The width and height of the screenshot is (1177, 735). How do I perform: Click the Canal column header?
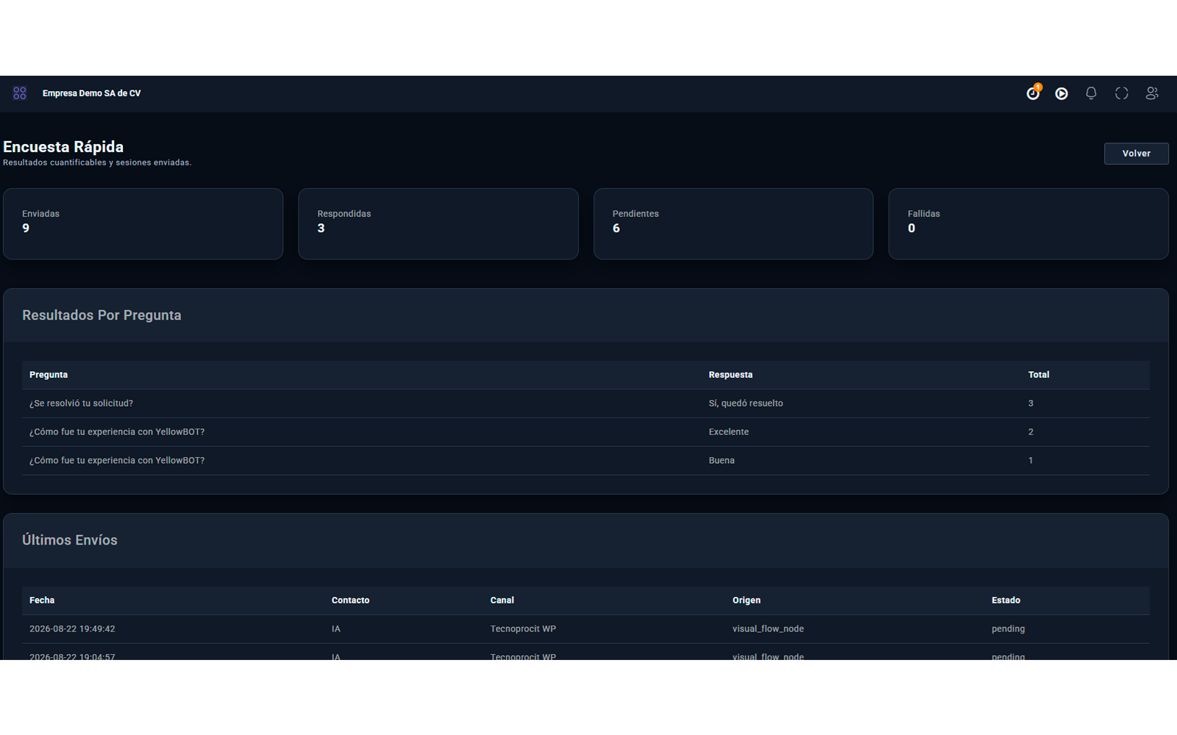click(x=502, y=600)
